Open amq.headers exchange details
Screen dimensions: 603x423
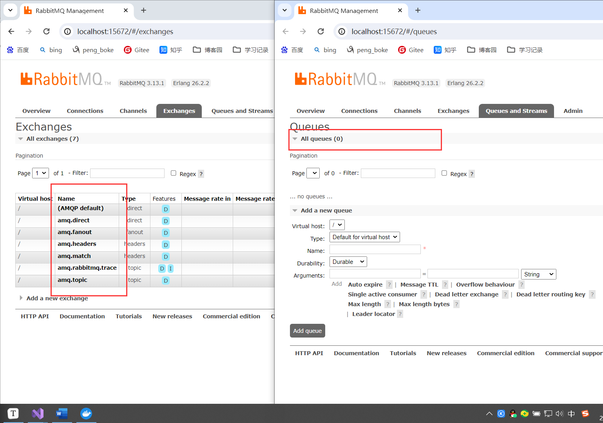tap(77, 244)
